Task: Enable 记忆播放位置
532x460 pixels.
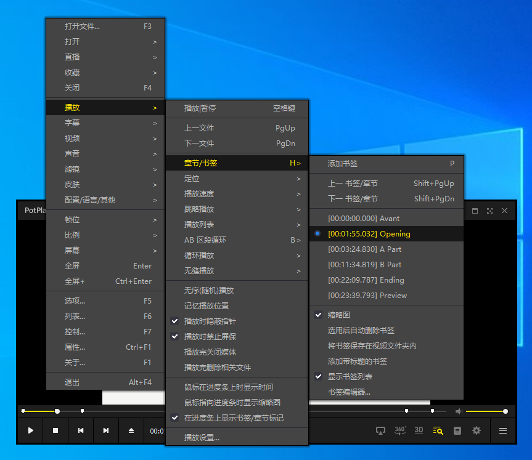Action: (x=237, y=306)
